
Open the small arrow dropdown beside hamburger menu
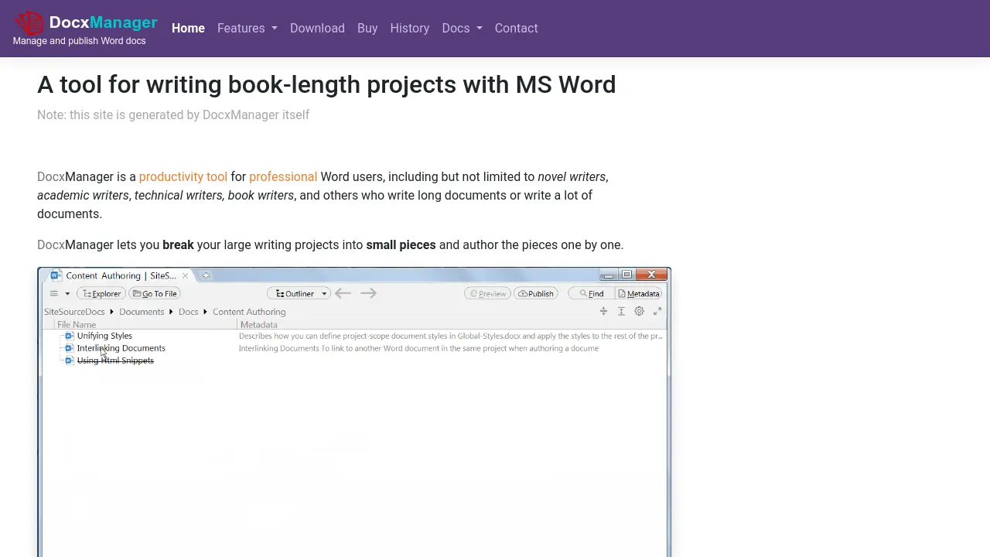click(67, 294)
